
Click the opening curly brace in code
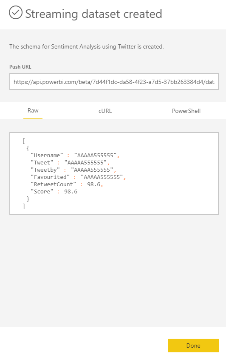point(28,148)
